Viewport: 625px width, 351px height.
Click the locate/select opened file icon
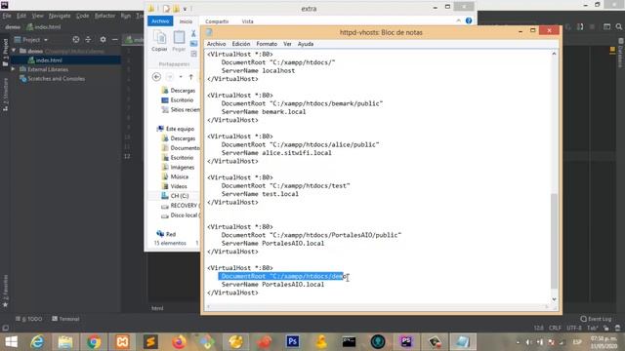tap(76, 39)
